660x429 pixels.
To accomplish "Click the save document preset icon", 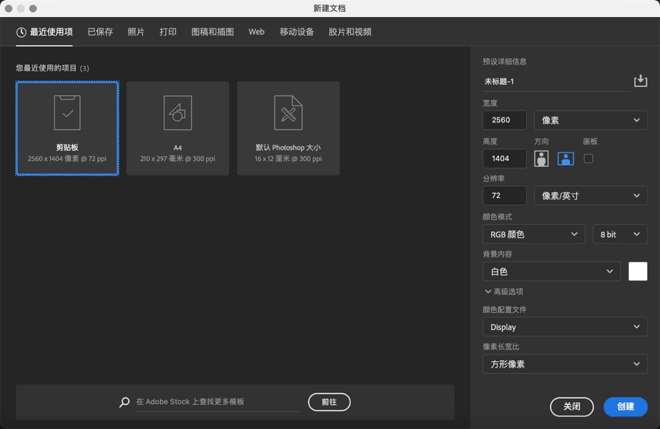I will coord(640,81).
